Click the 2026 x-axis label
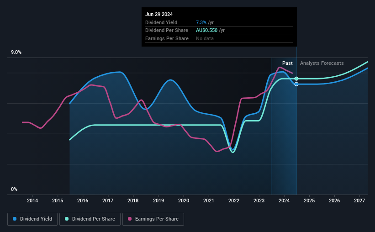375x232 pixels. [334, 200]
